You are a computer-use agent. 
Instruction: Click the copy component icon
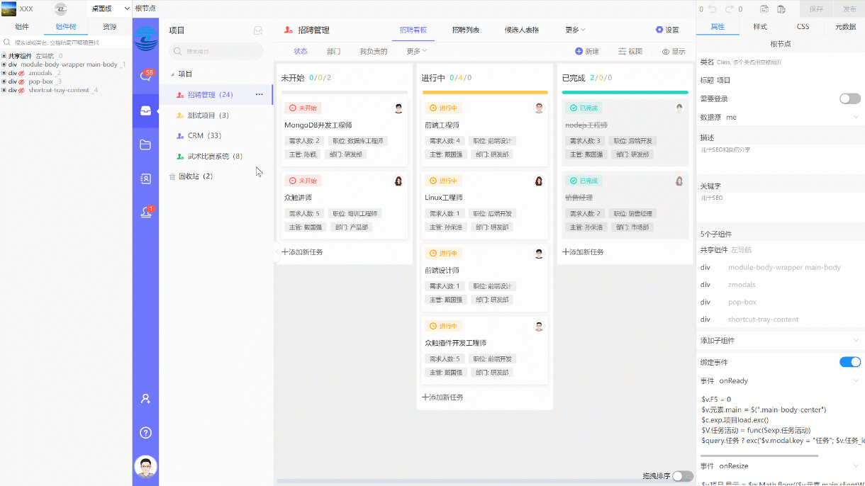pyautogui.click(x=764, y=9)
